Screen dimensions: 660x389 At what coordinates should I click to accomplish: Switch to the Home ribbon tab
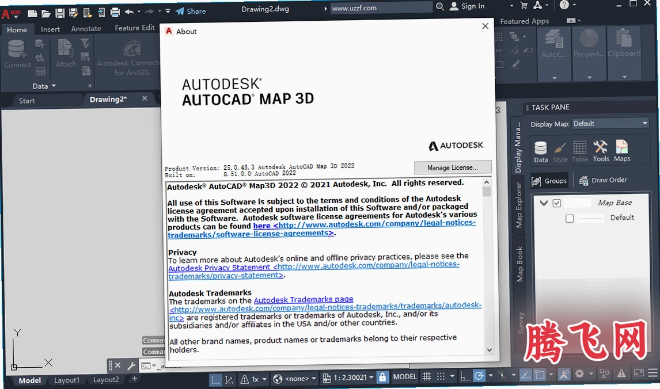tap(17, 29)
